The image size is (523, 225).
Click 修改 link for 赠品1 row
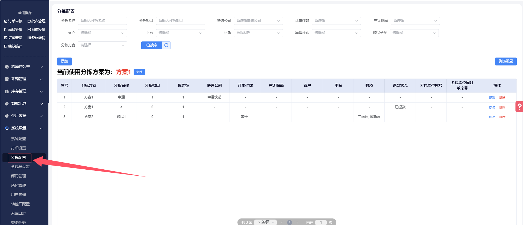tap(492, 117)
